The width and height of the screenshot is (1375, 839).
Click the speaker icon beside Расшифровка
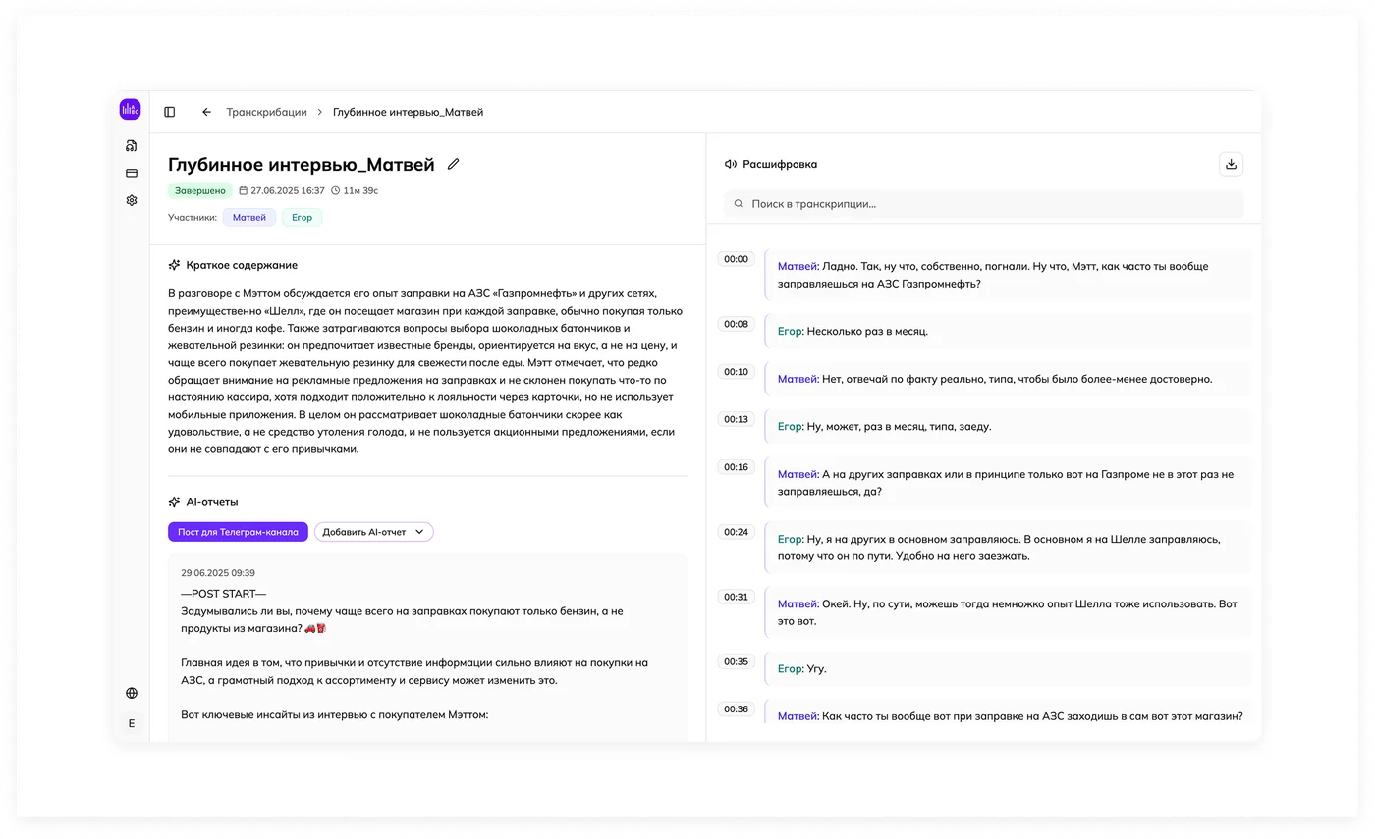coord(731,164)
